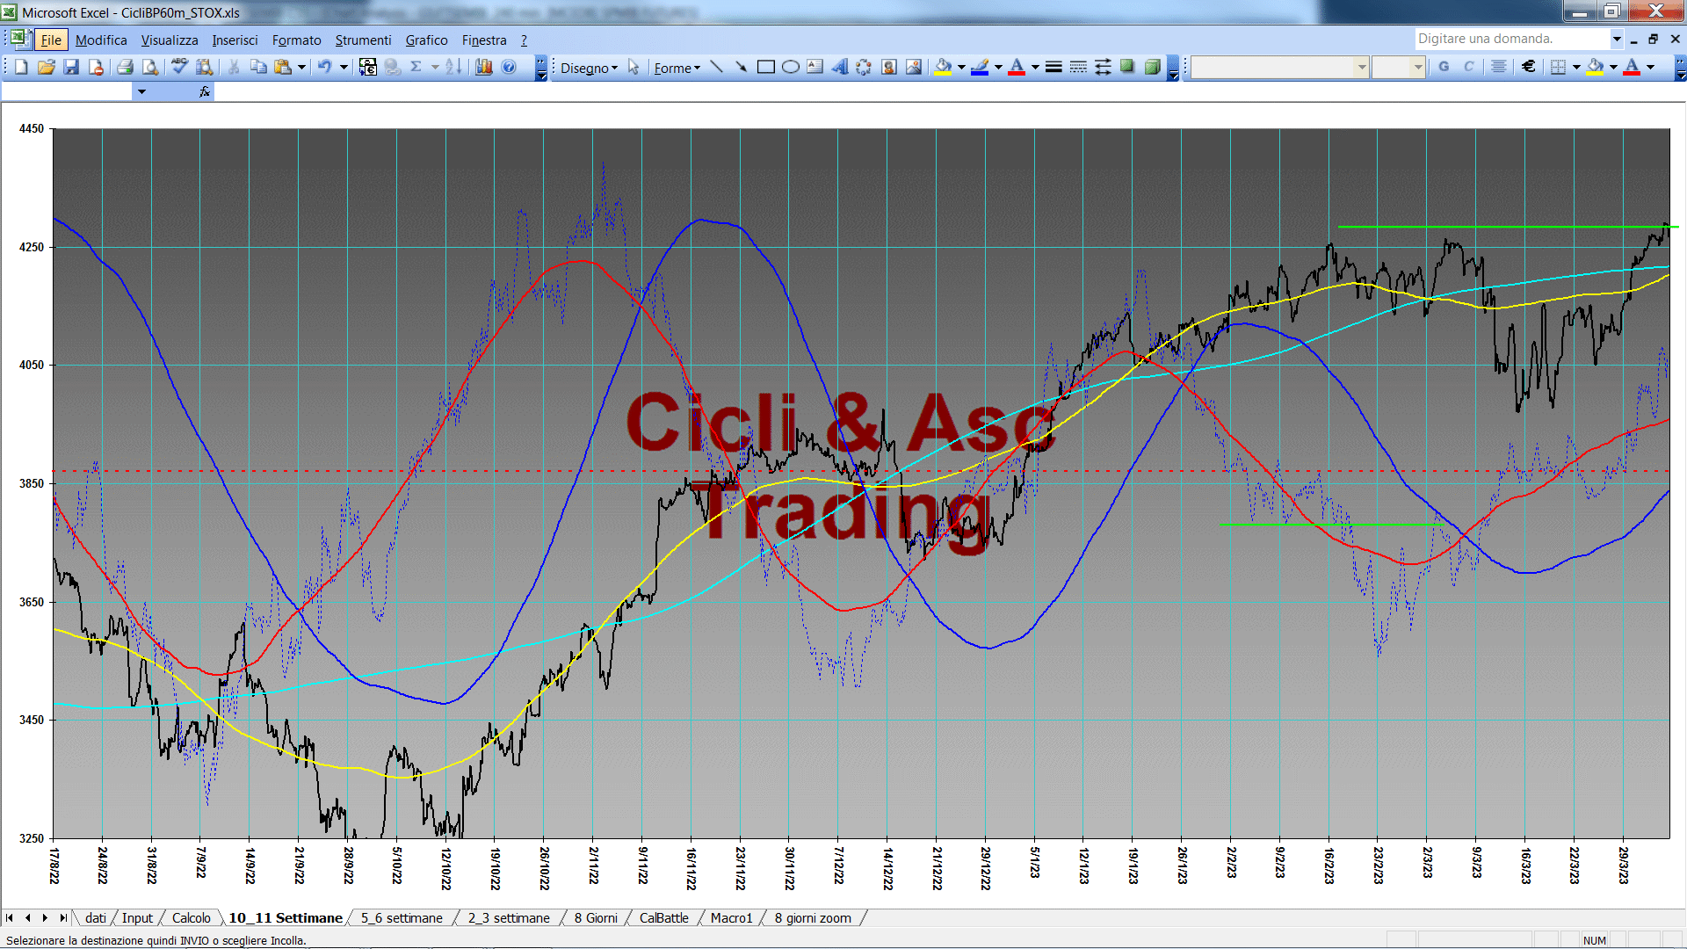Save the workbook with the floppy icon
Image resolution: width=1687 pixels, height=949 pixels.
point(71,67)
